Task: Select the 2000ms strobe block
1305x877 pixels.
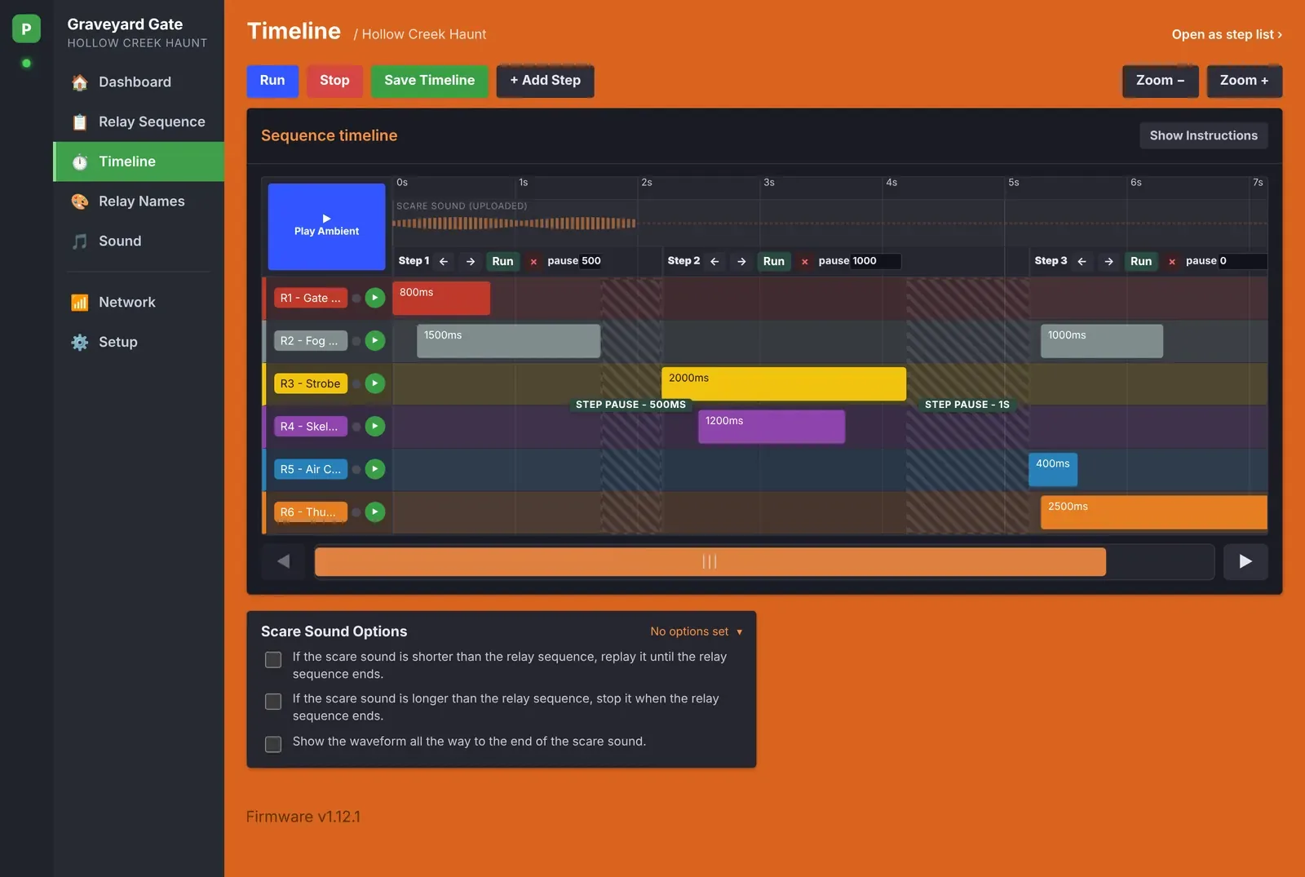Action: click(x=784, y=383)
